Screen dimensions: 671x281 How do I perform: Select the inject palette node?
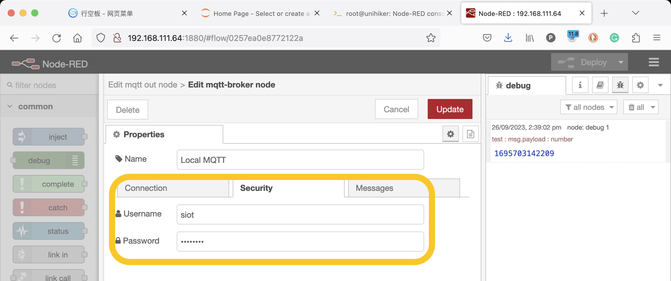[x=49, y=137]
